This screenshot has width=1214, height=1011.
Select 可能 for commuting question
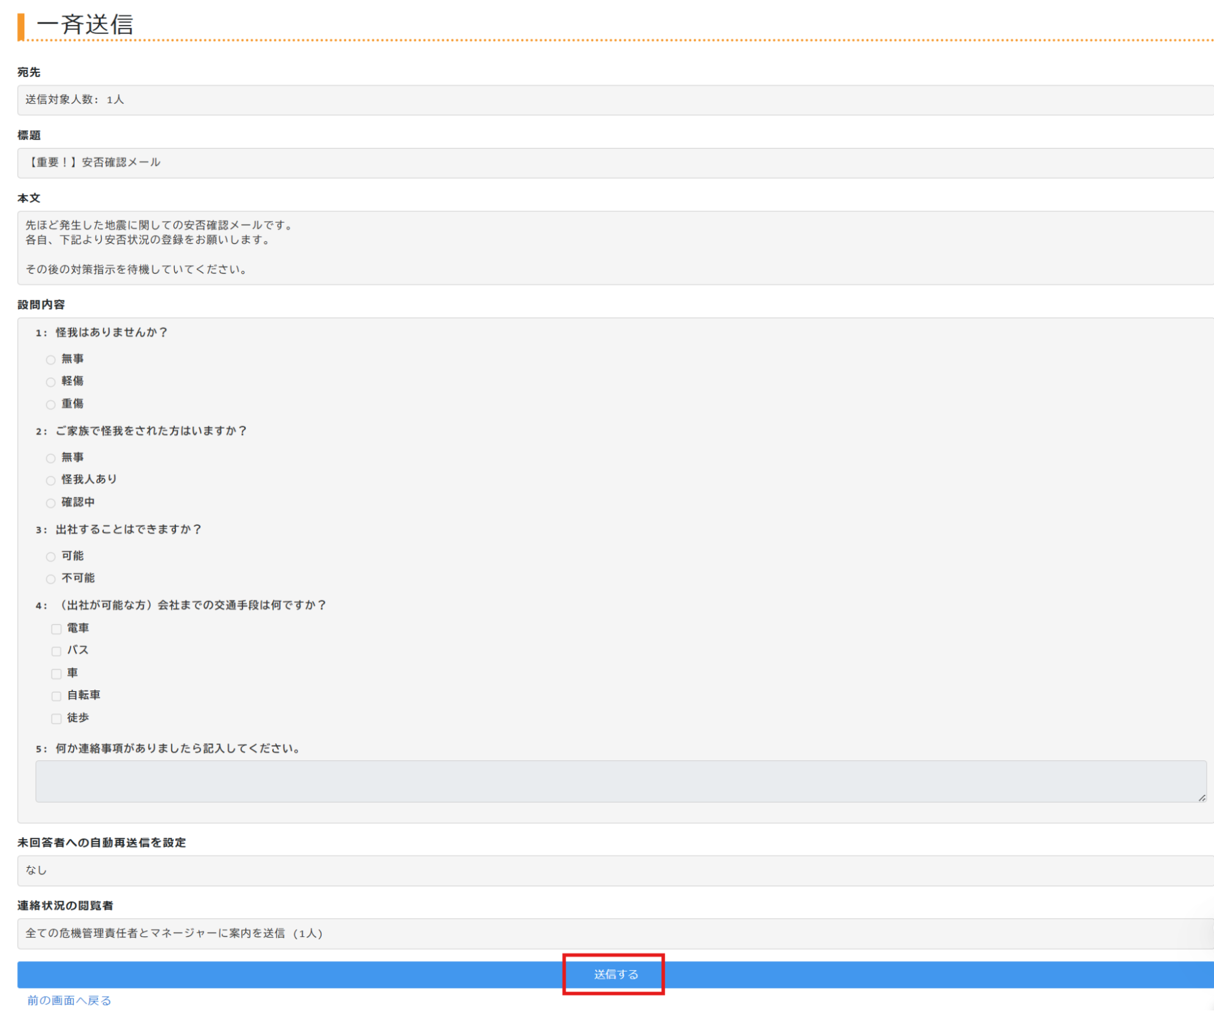click(51, 557)
